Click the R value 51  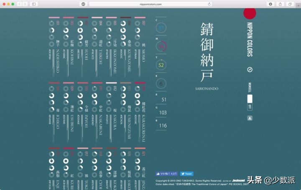coord(164,100)
